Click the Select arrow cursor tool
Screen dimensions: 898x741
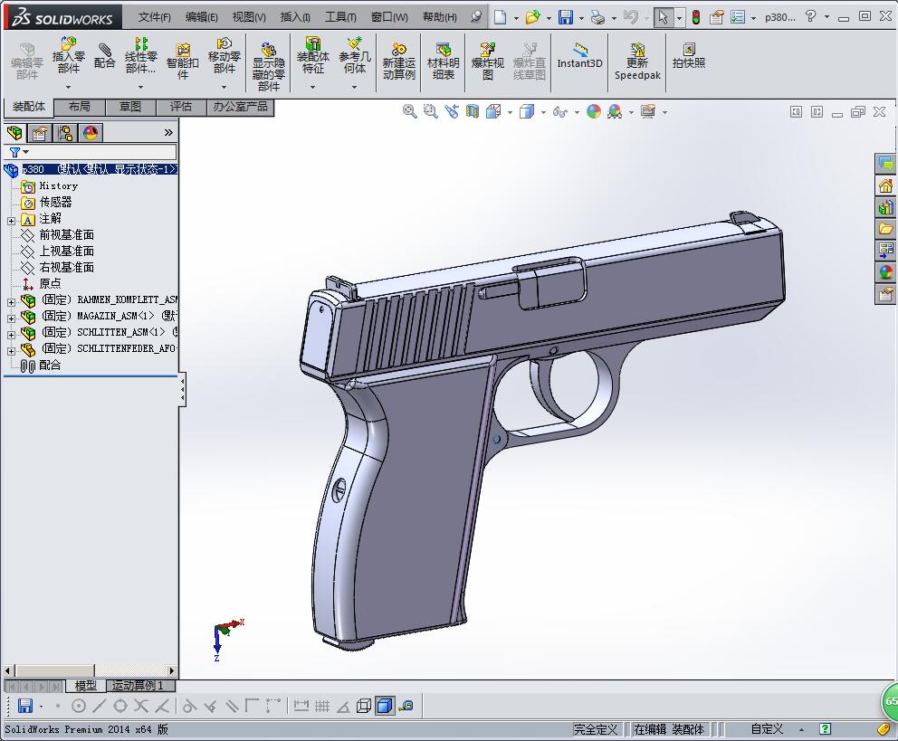click(x=664, y=17)
